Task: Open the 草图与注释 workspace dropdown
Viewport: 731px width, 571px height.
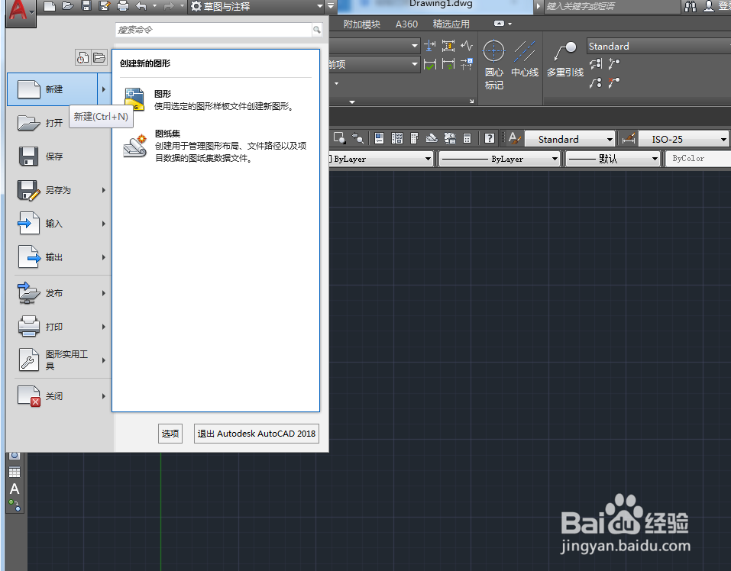Action: pos(257,7)
